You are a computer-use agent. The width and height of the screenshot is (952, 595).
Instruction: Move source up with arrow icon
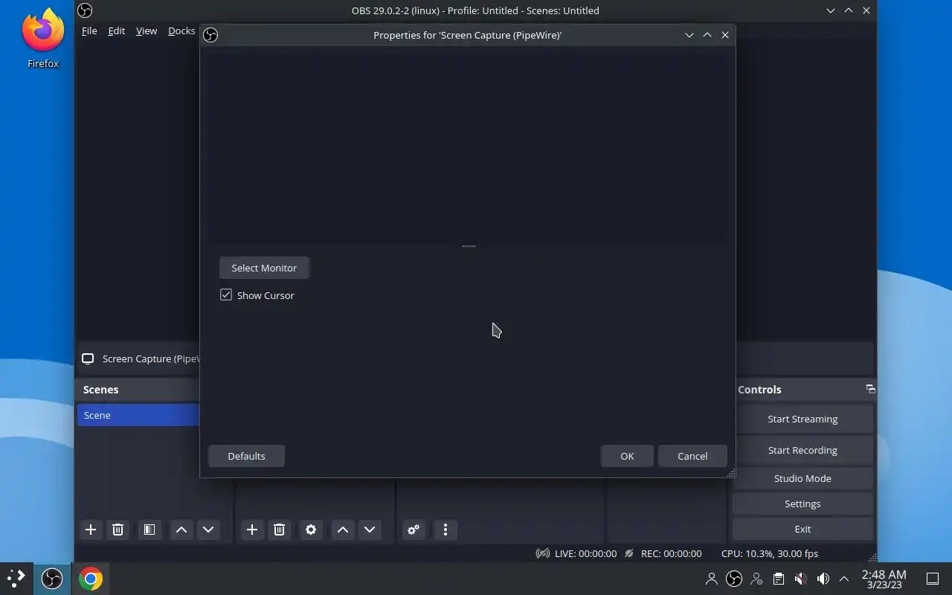pos(343,530)
